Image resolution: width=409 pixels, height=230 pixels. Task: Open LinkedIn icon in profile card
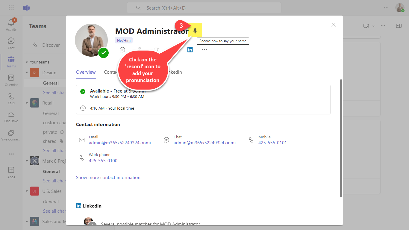click(190, 50)
